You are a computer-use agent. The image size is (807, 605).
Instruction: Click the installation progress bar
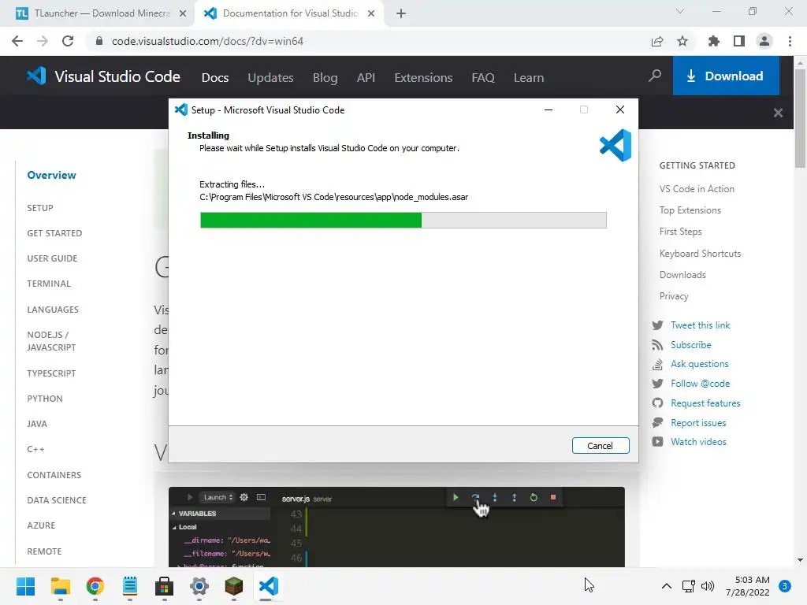coord(403,220)
